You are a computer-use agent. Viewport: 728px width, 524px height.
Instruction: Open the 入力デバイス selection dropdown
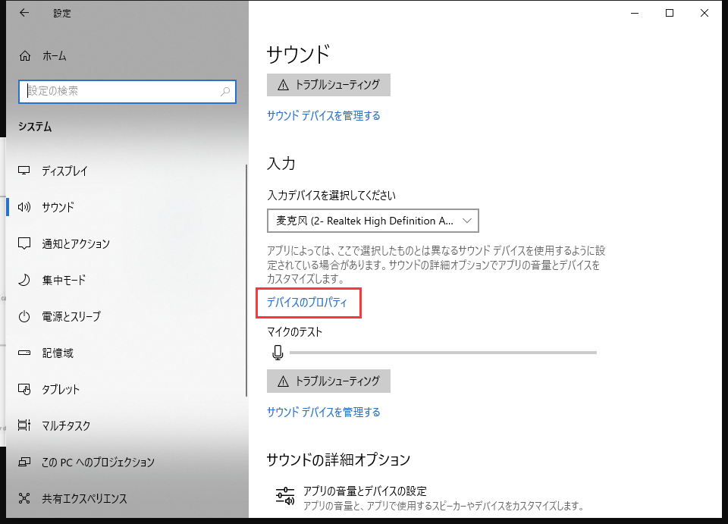click(x=372, y=221)
